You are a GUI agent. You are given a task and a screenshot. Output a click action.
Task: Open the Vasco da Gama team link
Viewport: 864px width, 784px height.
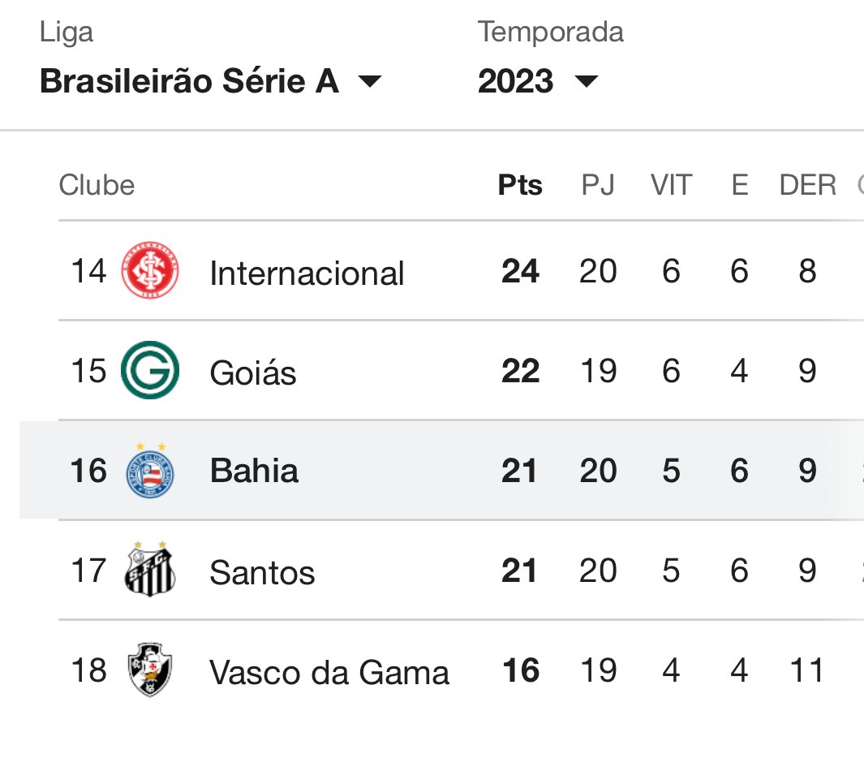point(329,673)
